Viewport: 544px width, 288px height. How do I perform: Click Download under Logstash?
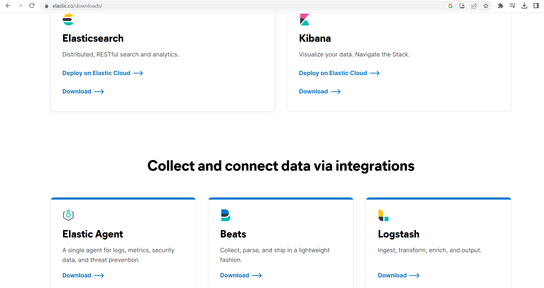click(x=392, y=275)
